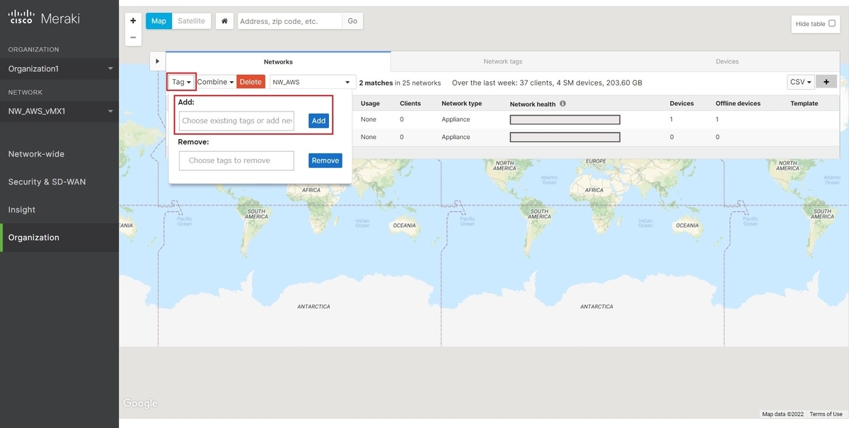Sort by Clients column header
Viewport: 849px width, 428px height.
click(410, 103)
